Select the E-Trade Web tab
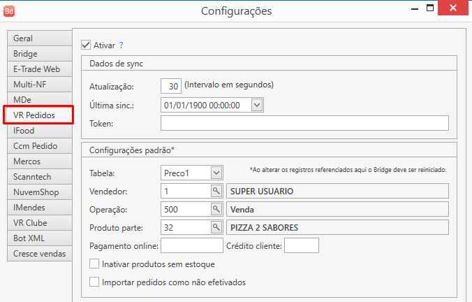 [40, 69]
